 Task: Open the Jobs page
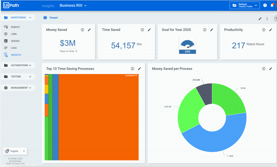click(14, 34)
